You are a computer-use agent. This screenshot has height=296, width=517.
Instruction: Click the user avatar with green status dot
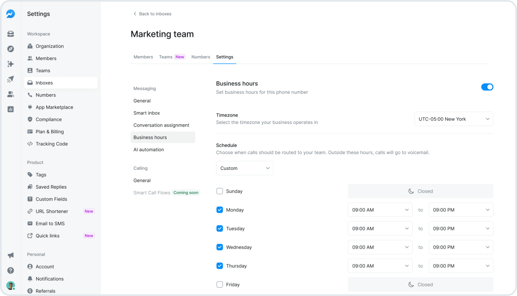coord(11,285)
